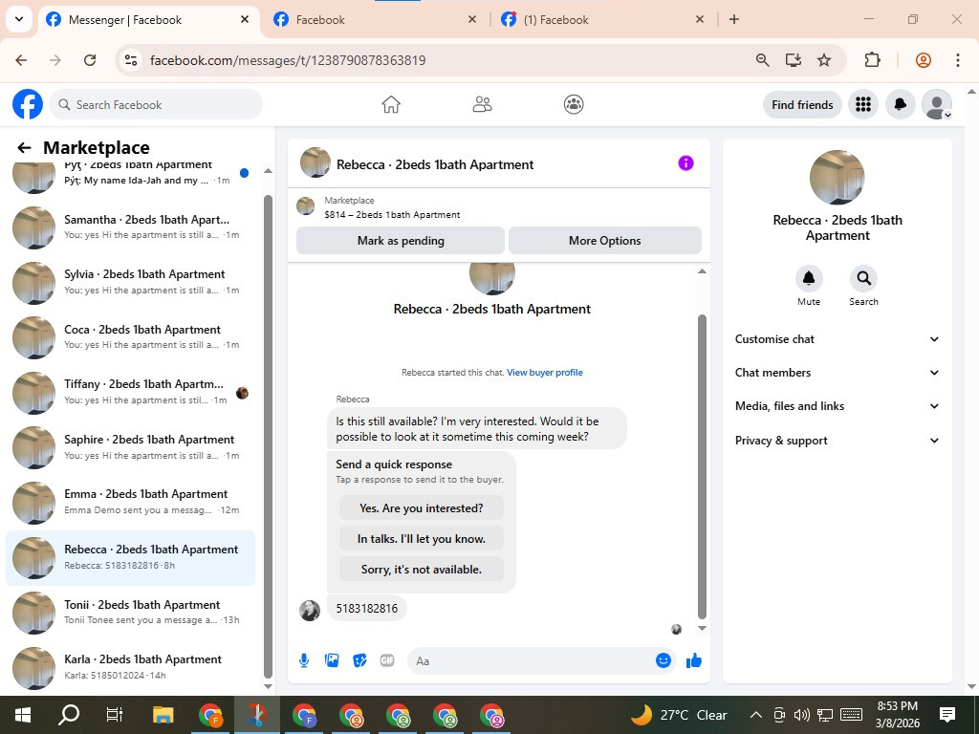Expand Media, files and links section
979x734 pixels.
pos(837,406)
